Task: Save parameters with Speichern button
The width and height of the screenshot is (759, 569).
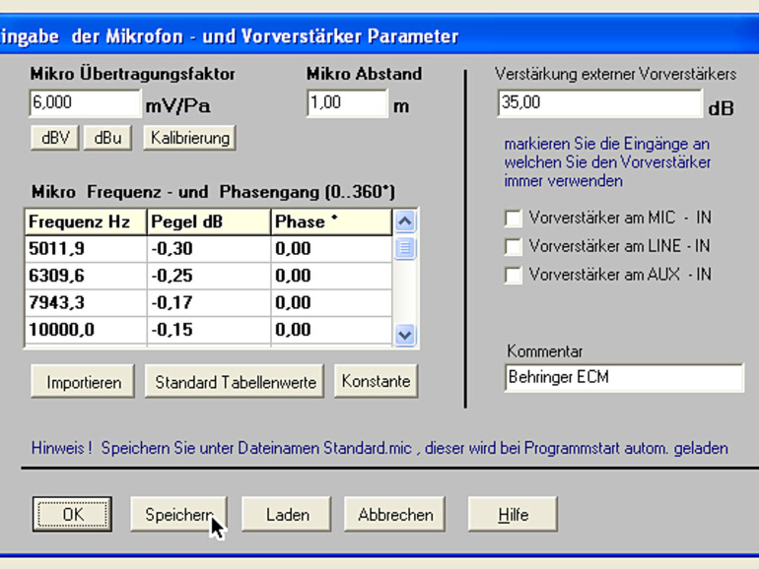Action: [x=178, y=514]
